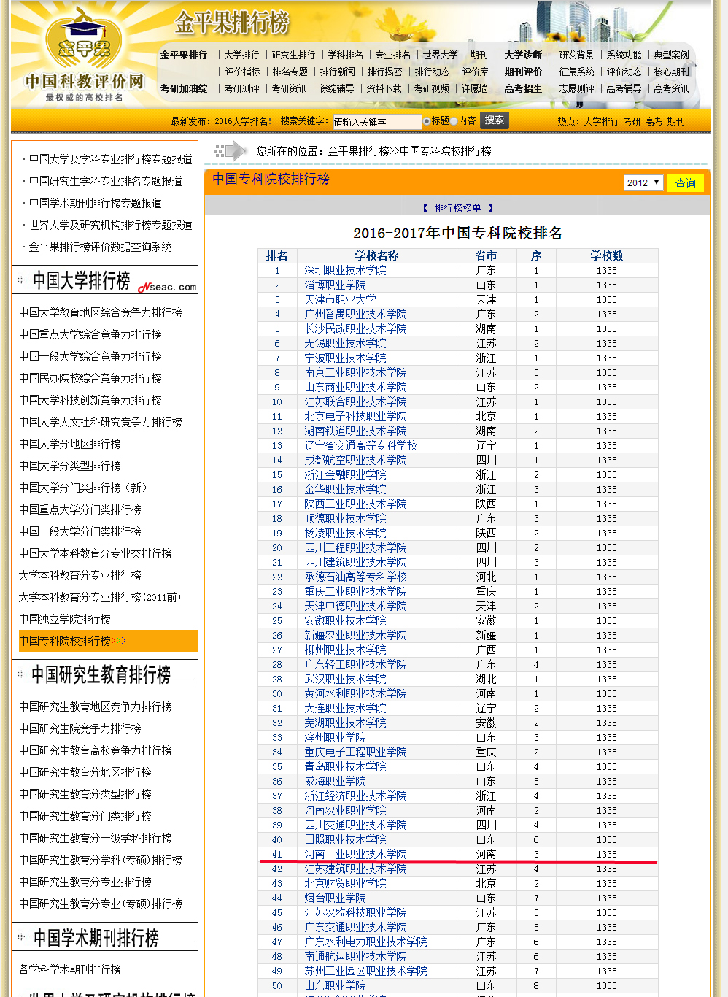Screen dimensions: 728x997
Task: Click the 排行榜榜单 tab link
Action: click(x=457, y=208)
